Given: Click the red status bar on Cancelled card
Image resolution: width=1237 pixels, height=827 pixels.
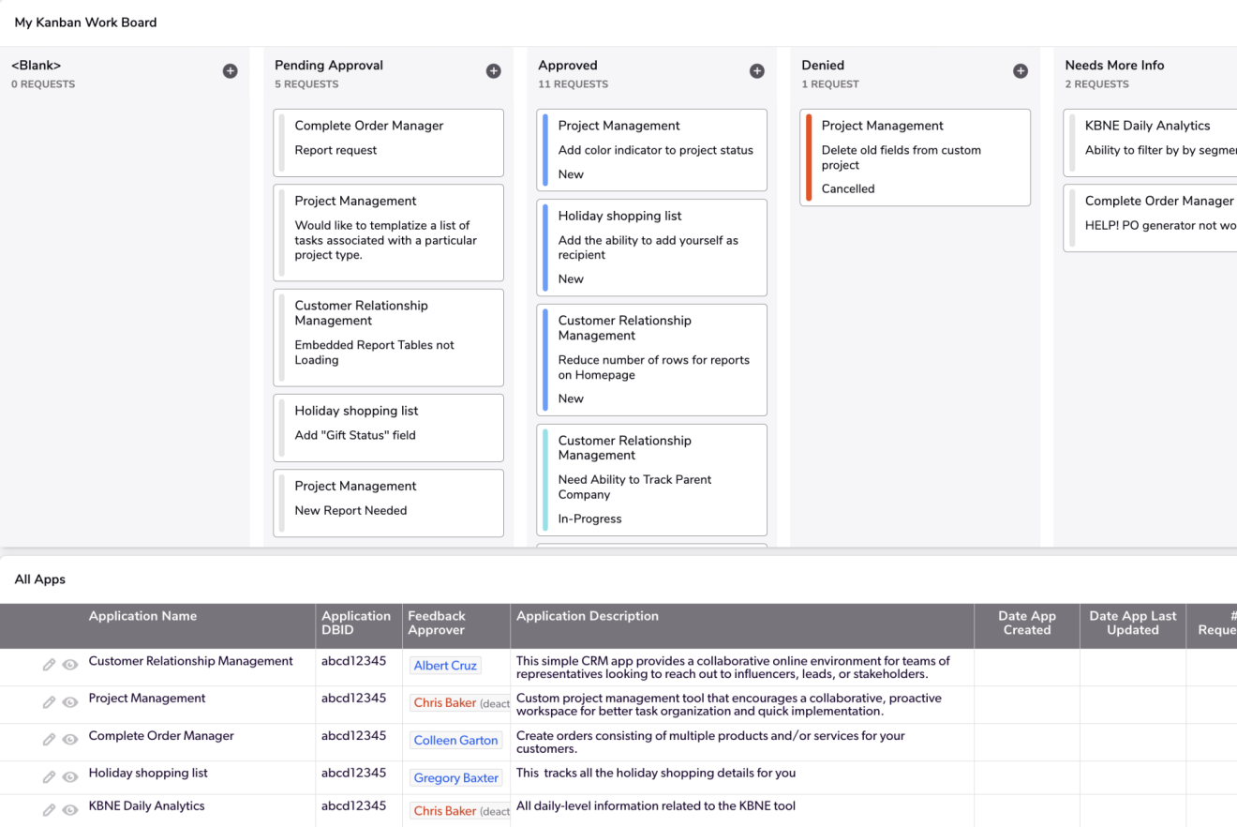Looking at the screenshot, I should pyautogui.click(x=809, y=158).
